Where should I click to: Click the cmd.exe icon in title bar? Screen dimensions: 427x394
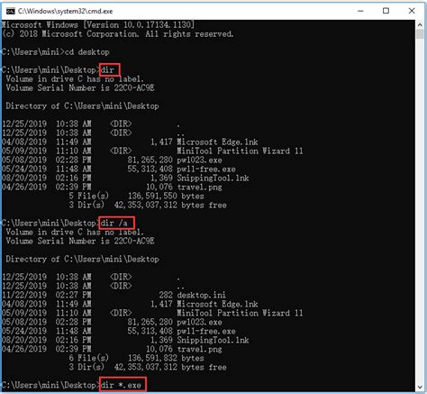click(11, 11)
